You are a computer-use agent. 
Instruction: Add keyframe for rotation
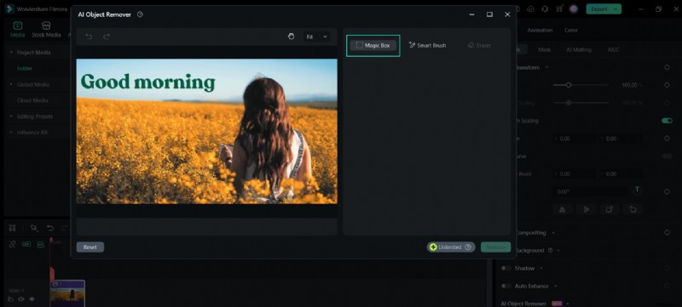pyautogui.click(x=667, y=191)
